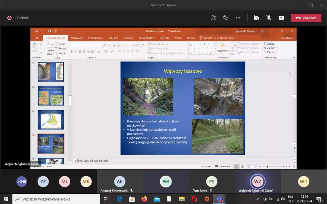Click the share content icon
Image resolution: width=327 pixels, height=204 pixels.
(x=281, y=18)
